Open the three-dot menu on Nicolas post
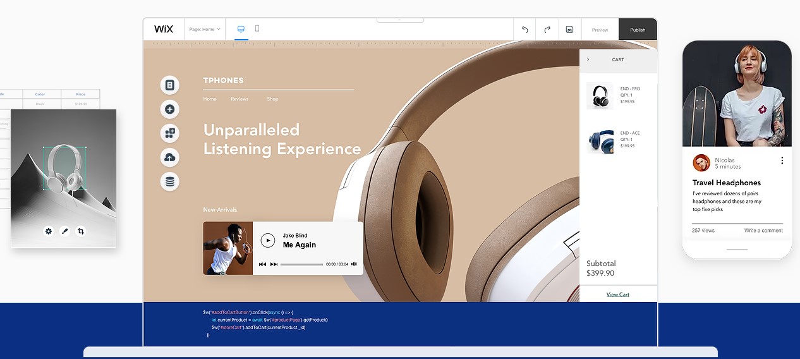The height and width of the screenshot is (359, 800). 782,161
